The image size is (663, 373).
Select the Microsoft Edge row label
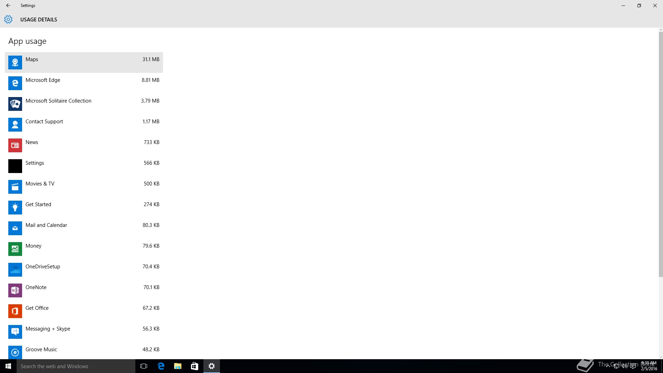coord(43,80)
